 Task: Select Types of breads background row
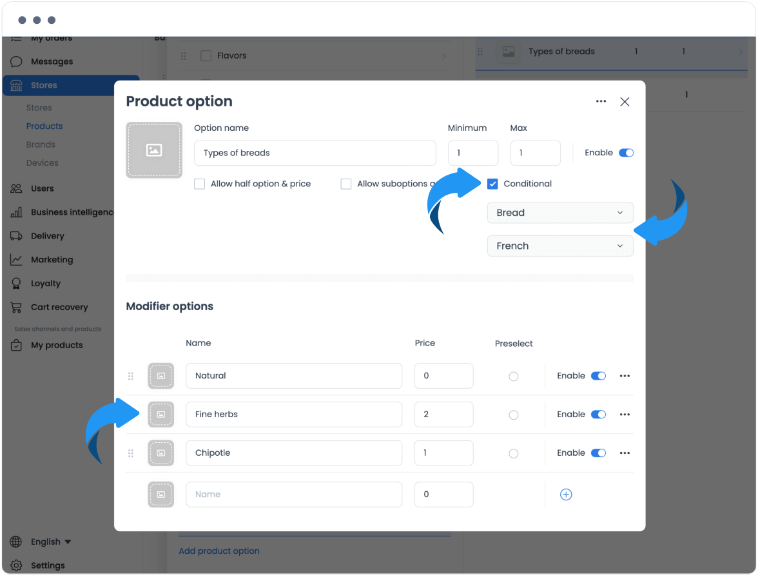pyautogui.click(x=612, y=52)
